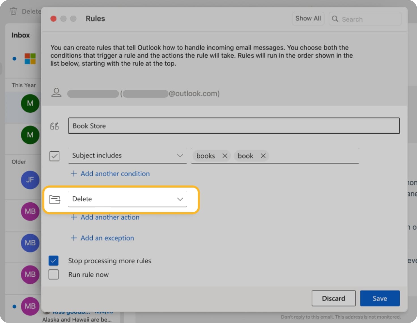Enable Run rule now
This screenshot has height=323, width=417.
pos(54,274)
